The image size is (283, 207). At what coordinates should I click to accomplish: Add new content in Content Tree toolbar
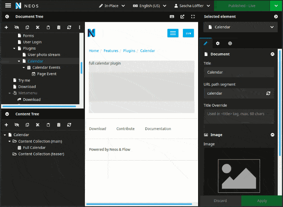6,125
